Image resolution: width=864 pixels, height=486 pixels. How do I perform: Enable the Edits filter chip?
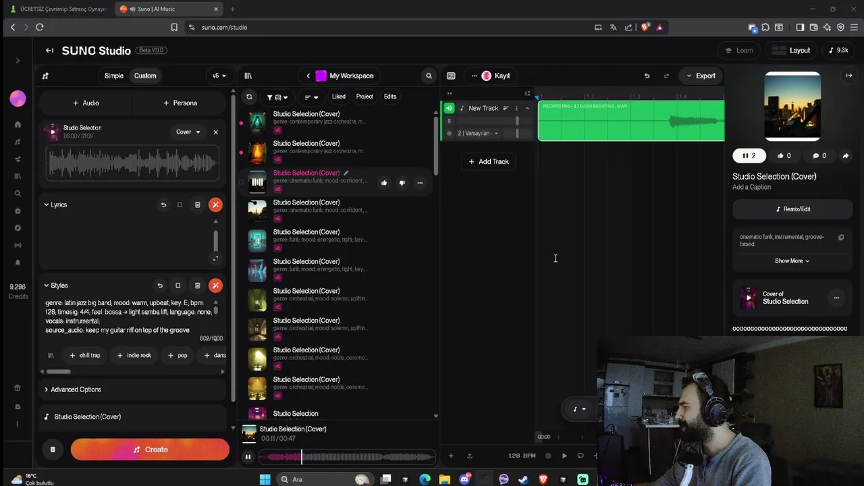tap(390, 97)
